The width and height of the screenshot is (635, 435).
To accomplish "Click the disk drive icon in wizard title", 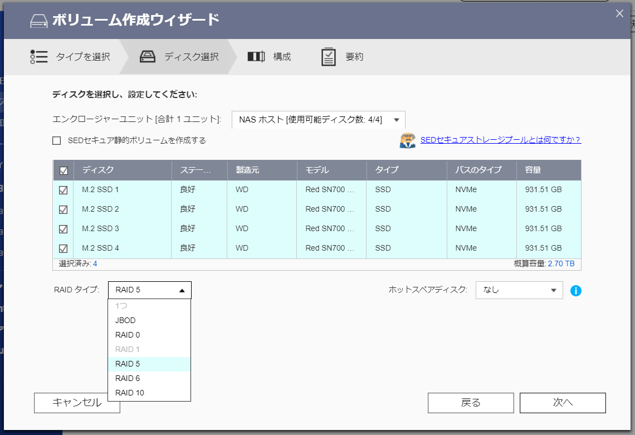I will (x=38, y=21).
